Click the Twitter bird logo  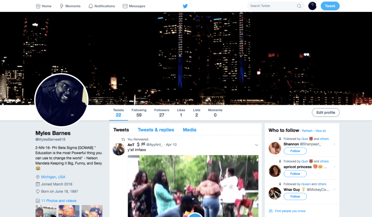[x=185, y=6]
